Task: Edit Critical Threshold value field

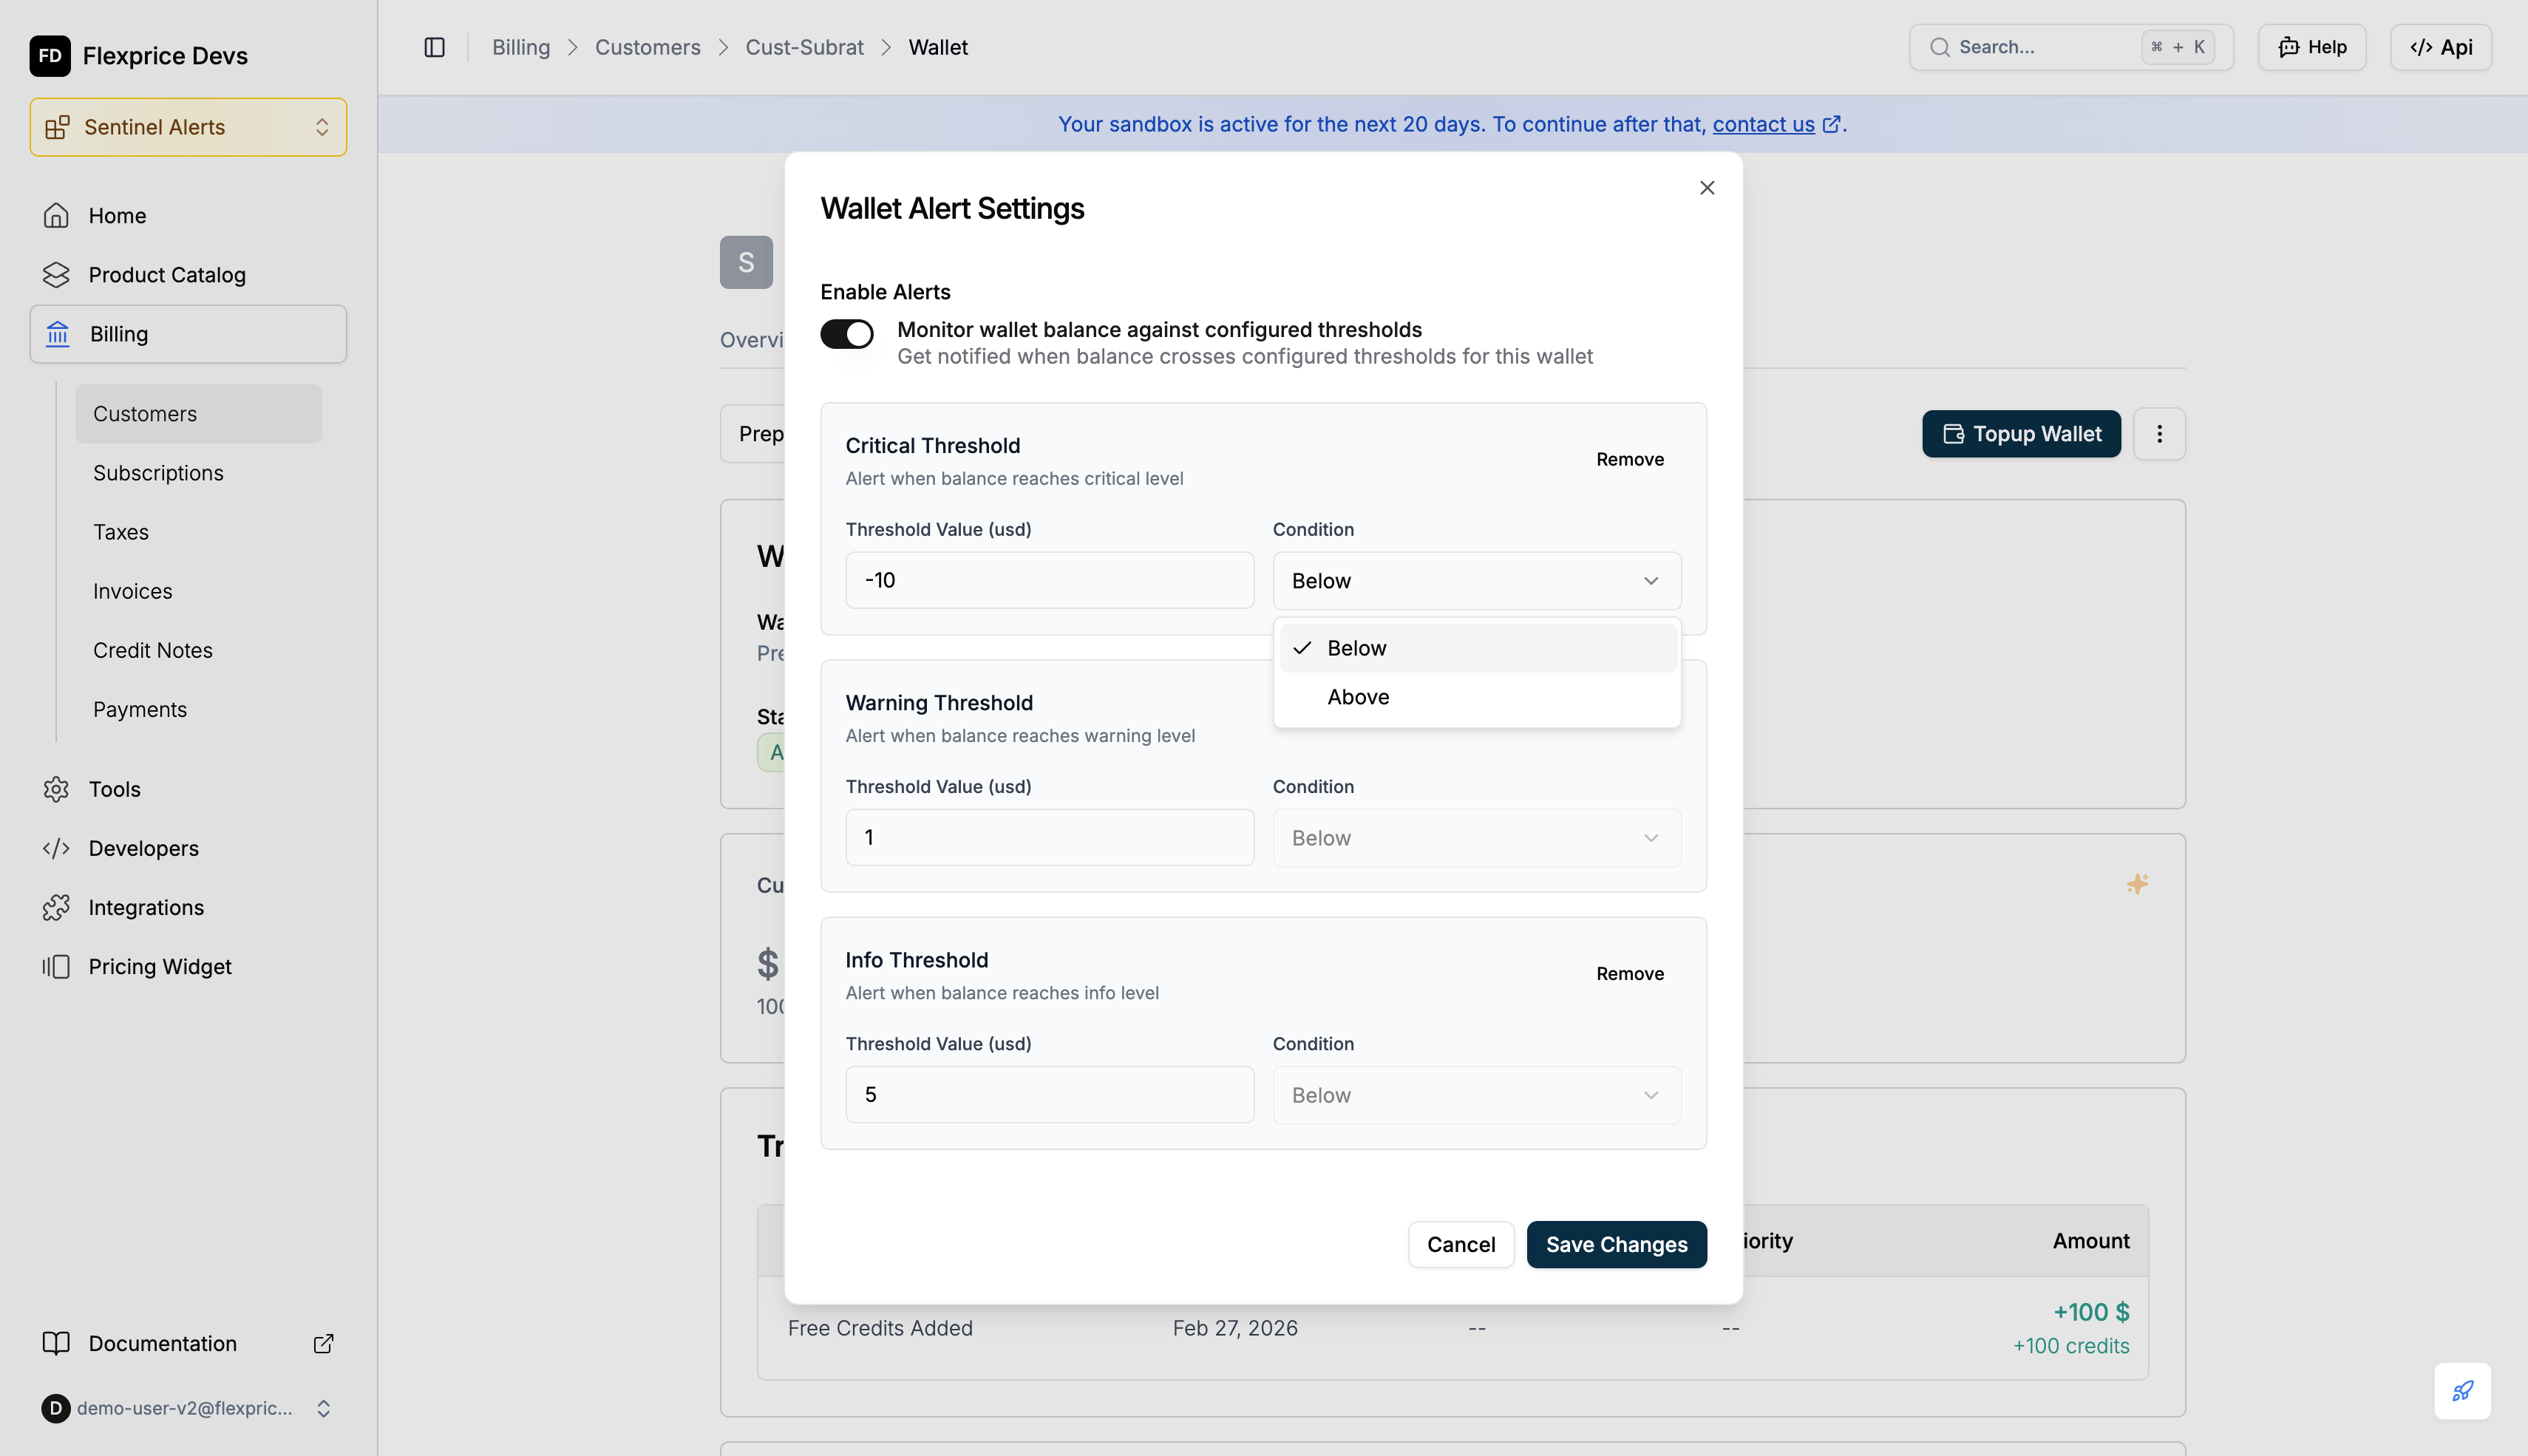Action: (x=1049, y=580)
